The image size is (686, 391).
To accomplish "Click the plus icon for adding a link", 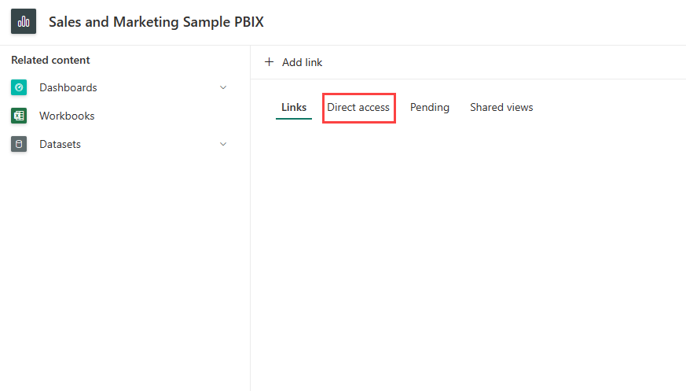I will click(270, 62).
